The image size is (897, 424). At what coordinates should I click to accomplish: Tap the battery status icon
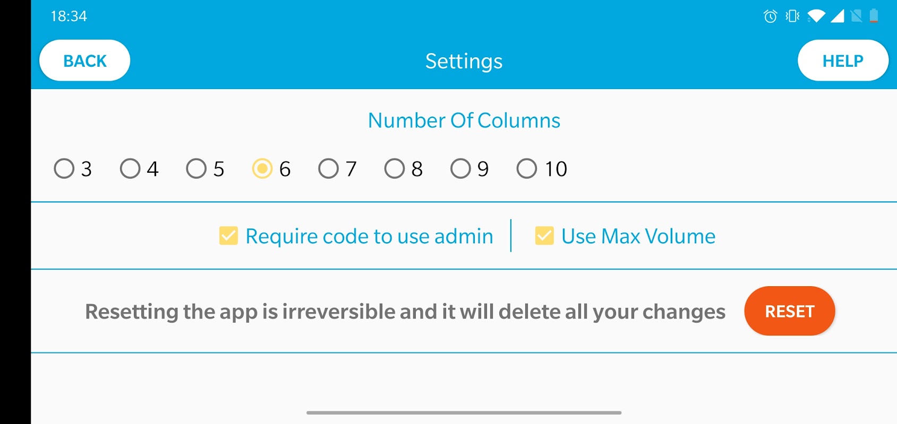coord(874,16)
